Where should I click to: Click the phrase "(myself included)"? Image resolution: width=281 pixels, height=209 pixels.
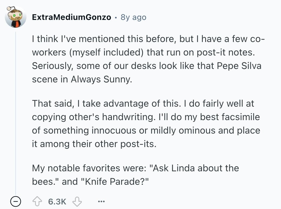point(106,52)
